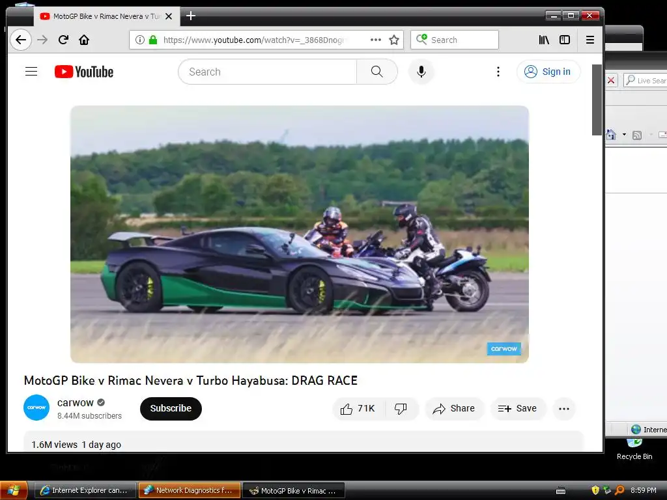Open the carwow channel avatar
Image resolution: width=667 pixels, height=500 pixels.
(x=36, y=408)
